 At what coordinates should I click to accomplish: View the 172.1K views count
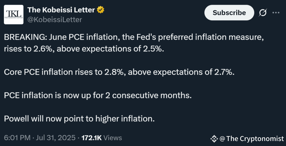coord(92,138)
